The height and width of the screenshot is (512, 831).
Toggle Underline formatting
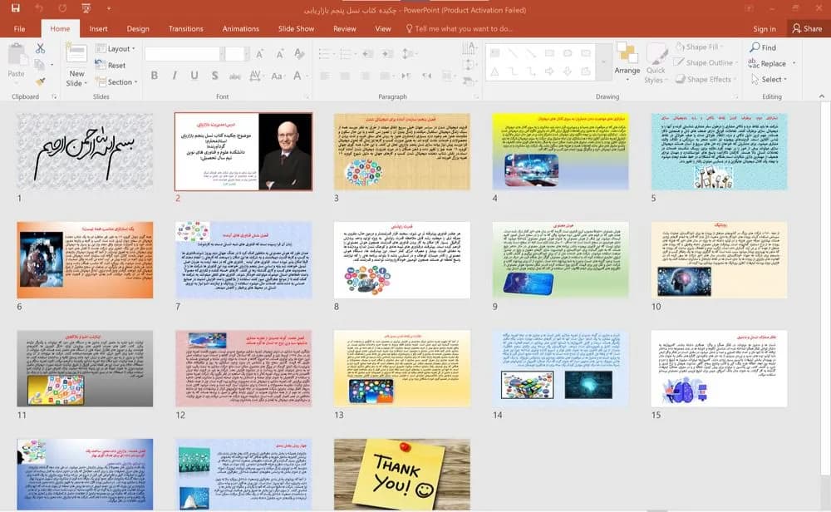tap(194, 76)
